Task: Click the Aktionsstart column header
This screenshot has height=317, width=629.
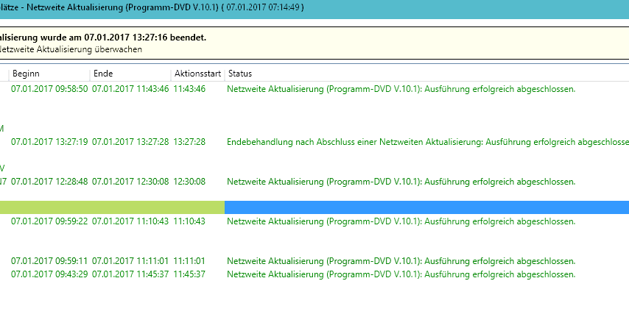Action: 196,74
